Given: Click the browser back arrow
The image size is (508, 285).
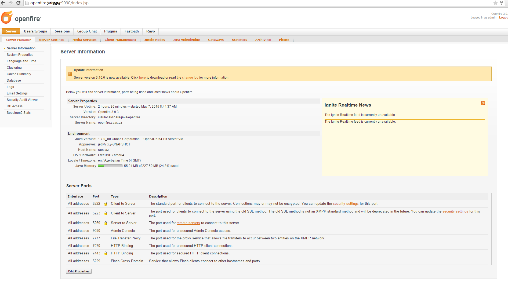Looking at the screenshot, I should point(3,3).
